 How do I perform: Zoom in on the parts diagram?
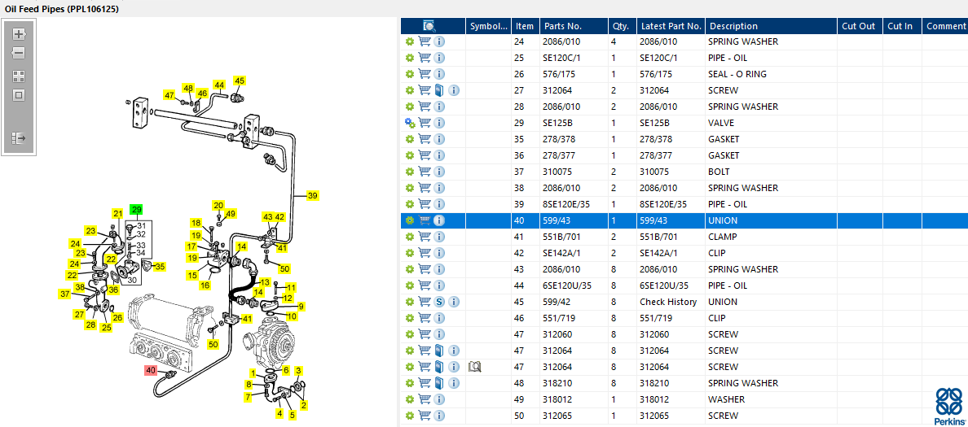pyautogui.click(x=19, y=34)
